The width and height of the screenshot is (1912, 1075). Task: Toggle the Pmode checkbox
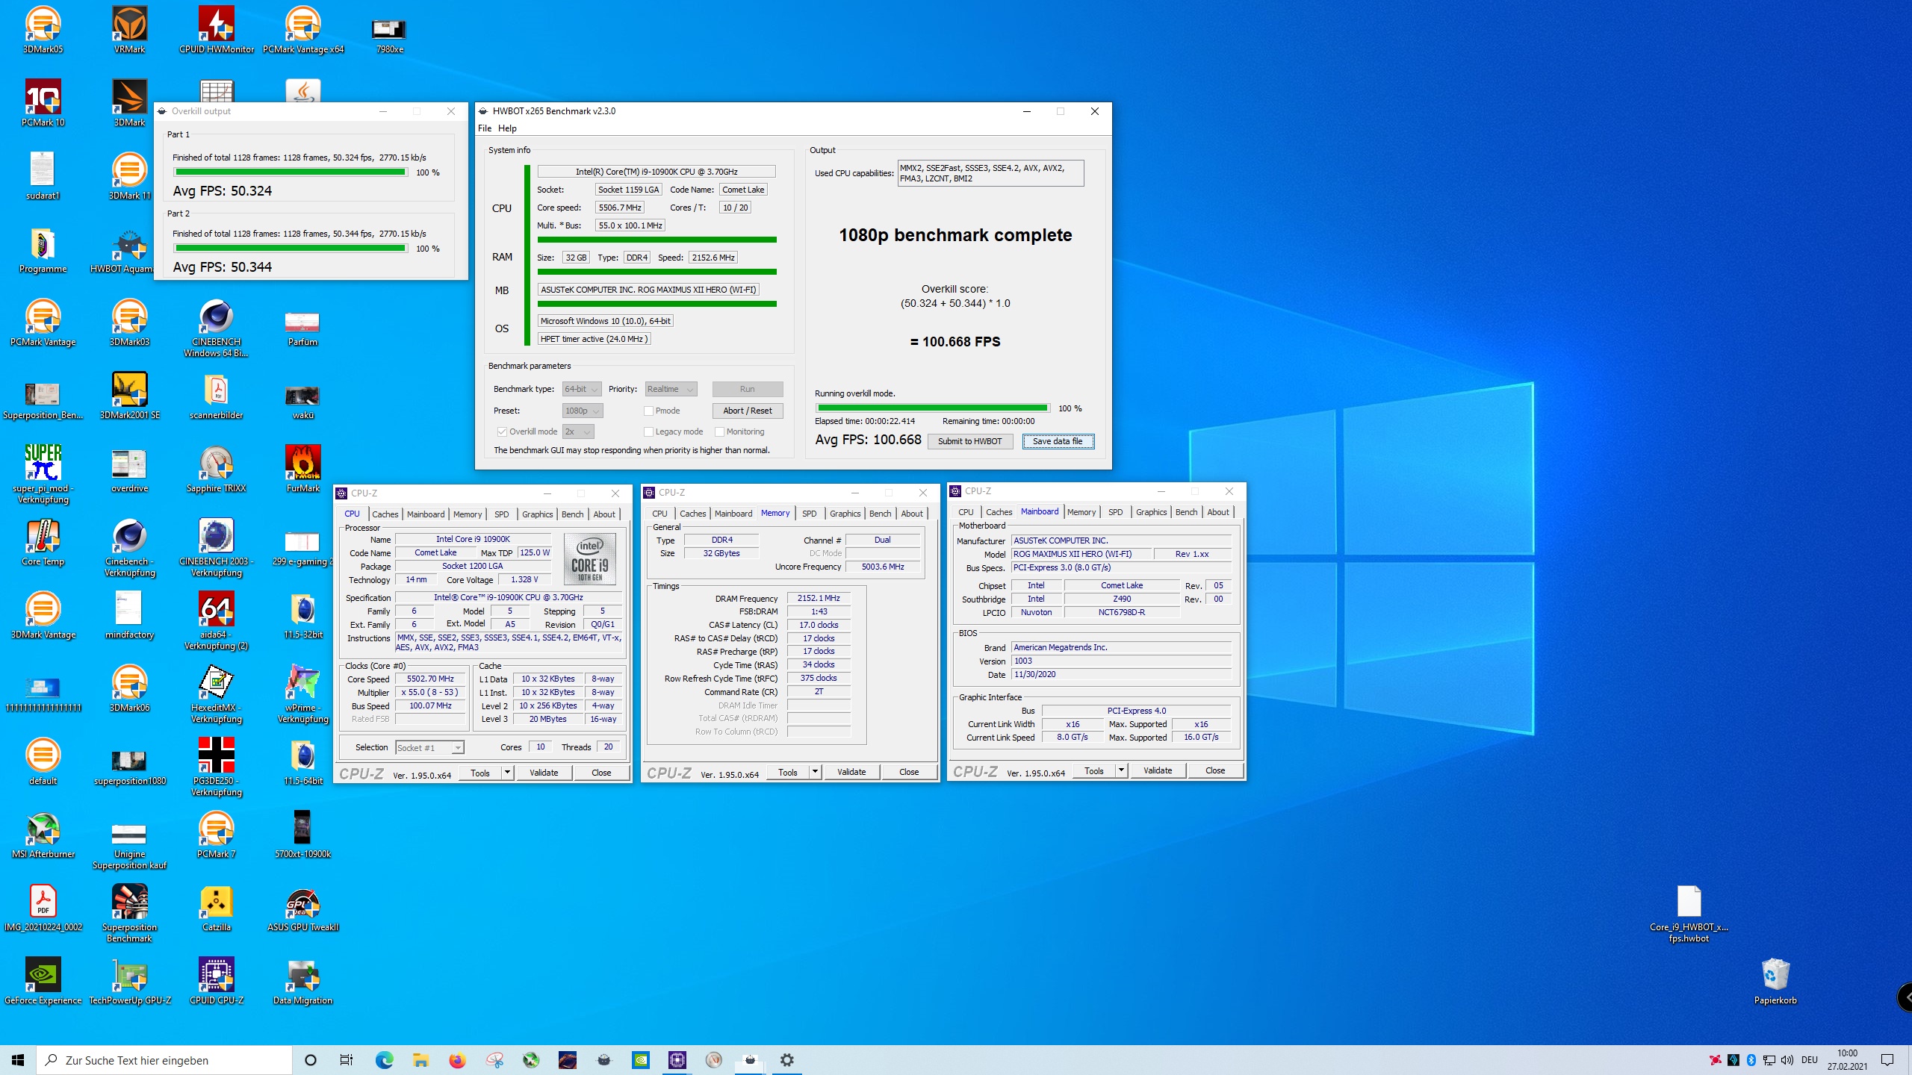pyautogui.click(x=648, y=411)
